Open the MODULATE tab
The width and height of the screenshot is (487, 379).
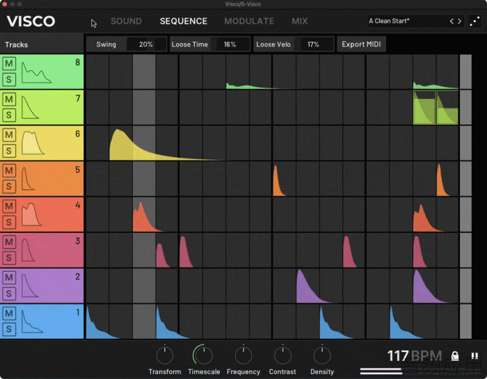coord(249,21)
